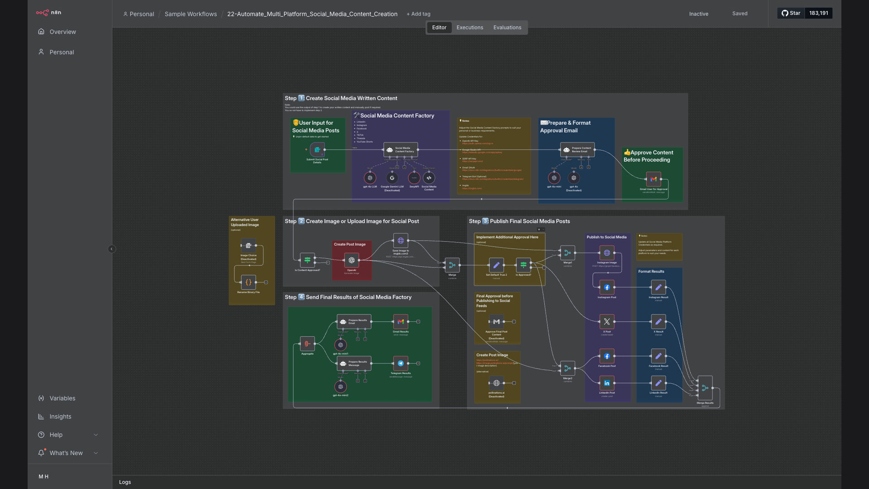Select the Google Gemini LLM node
Viewport: 869px width, 489px height.
392,178
